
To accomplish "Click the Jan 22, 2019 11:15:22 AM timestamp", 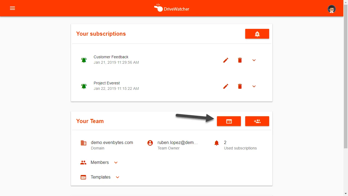I will click(x=116, y=88).
